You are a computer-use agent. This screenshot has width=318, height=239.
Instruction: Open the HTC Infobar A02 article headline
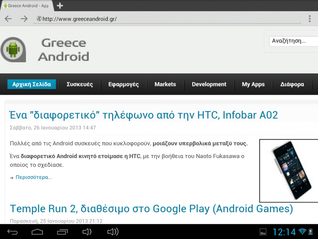144,115
